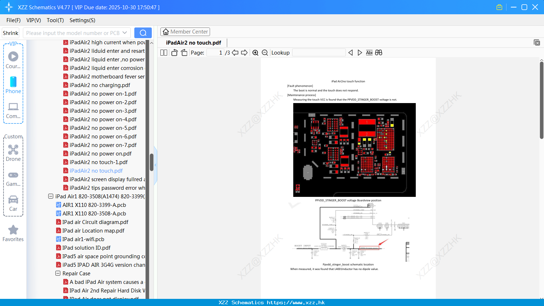The height and width of the screenshot is (306, 544).
Task: Click the blue search magnifier button
Action: click(x=143, y=33)
